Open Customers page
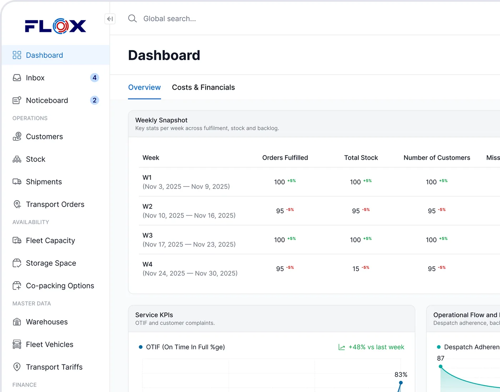This screenshot has height=392, width=500. coord(55,137)
